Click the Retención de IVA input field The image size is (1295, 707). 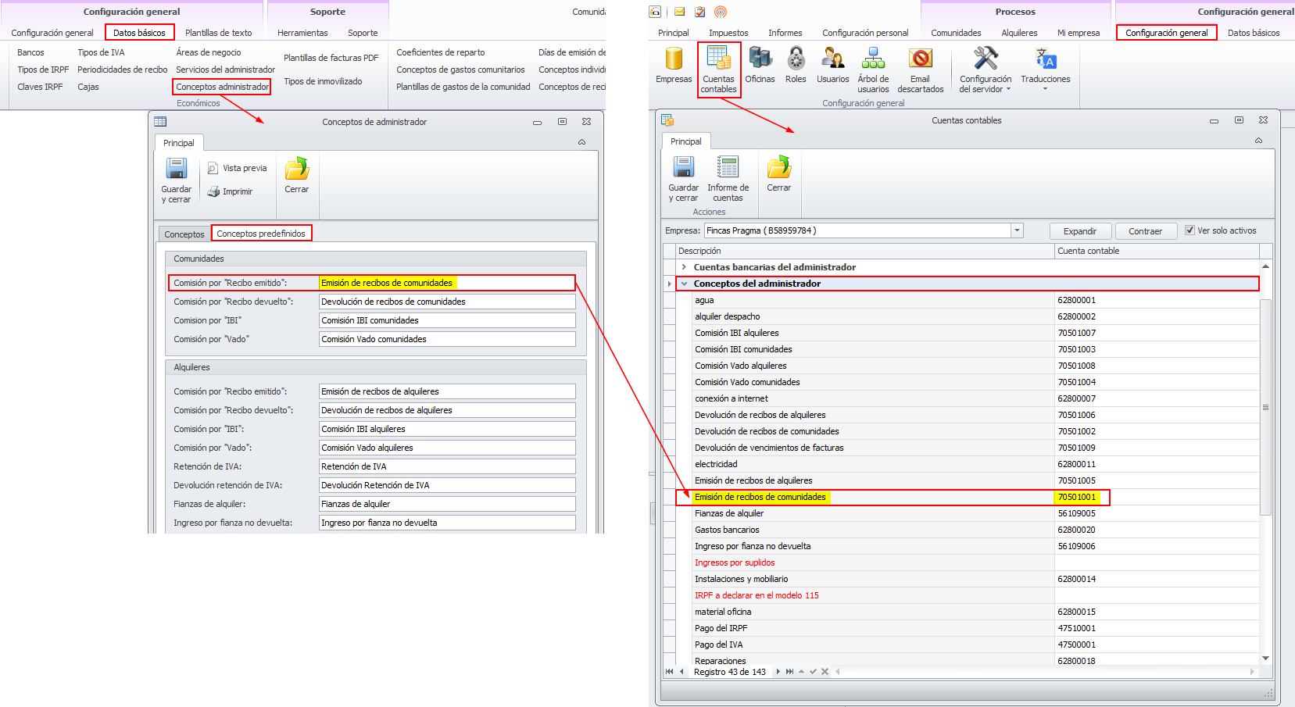[x=447, y=466]
